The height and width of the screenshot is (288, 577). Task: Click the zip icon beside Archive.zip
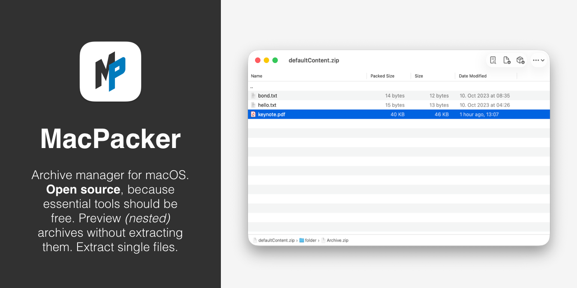pos(323,240)
